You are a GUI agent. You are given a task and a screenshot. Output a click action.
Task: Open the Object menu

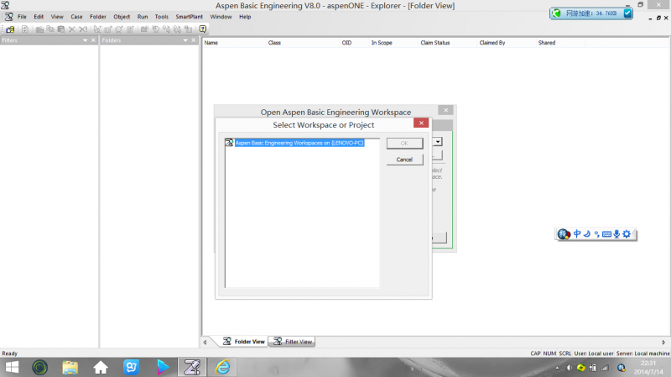(x=122, y=17)
